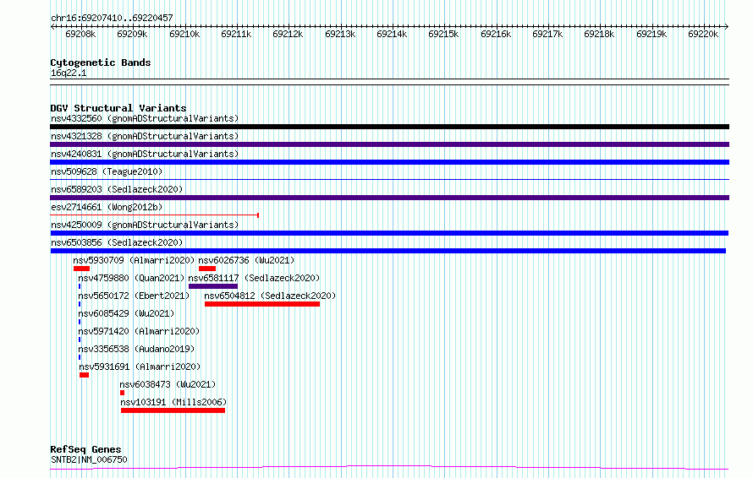Screen dimensions: 753x478
Task: Select the 16q22.1 band label
Action: tap(69, 73)
